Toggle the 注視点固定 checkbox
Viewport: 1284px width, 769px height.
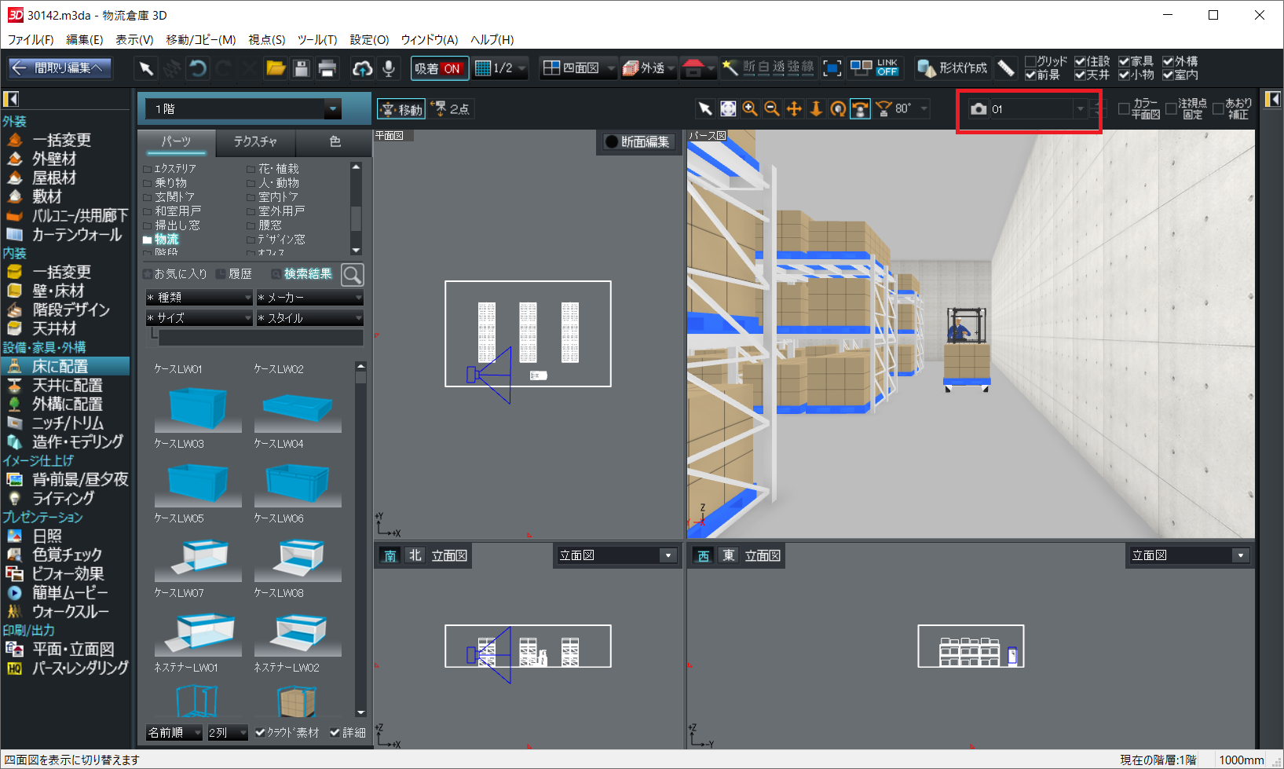point(1172,109)
